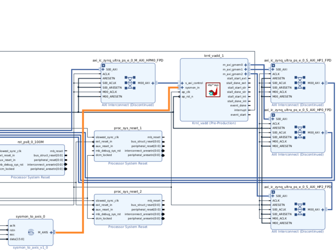The width and height of the screenshot is (336, 252).
Task: Expand M00_AXI interface on S_AXI_HP1_FPD block
Action: [x=323, y=83]
